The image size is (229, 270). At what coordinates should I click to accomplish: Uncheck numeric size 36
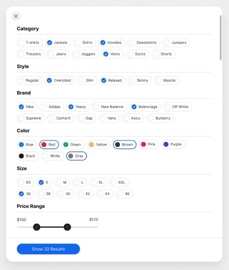pyautogui.click(x=26, y=193)
